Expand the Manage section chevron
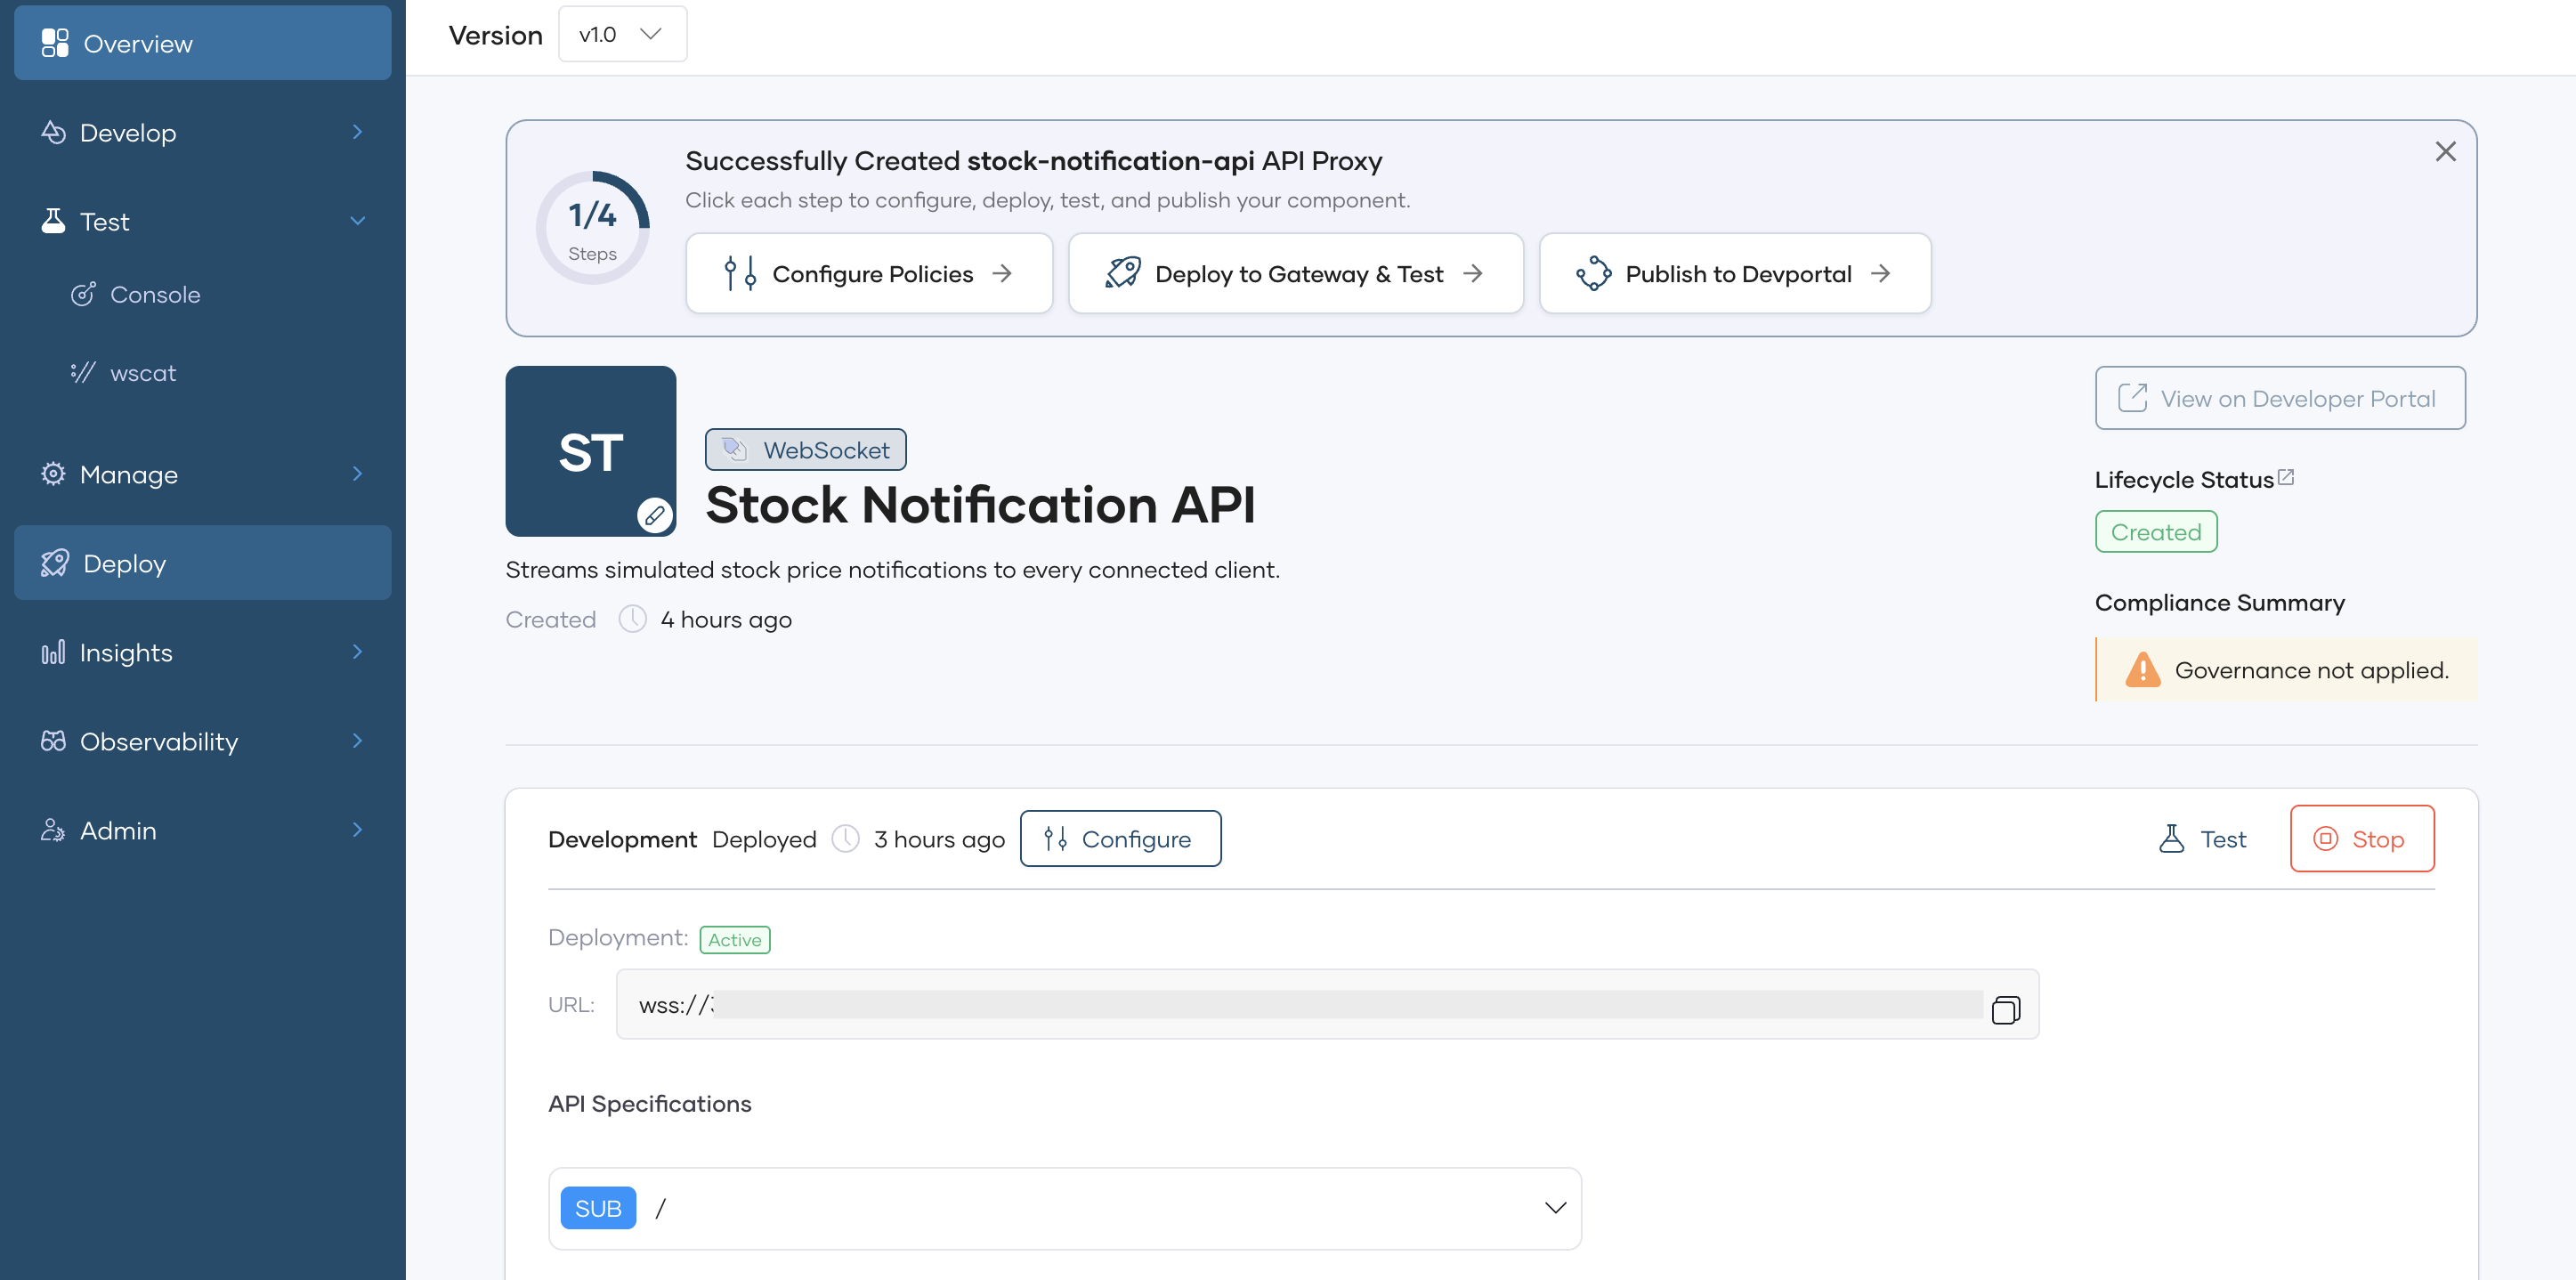 point(357,474)
